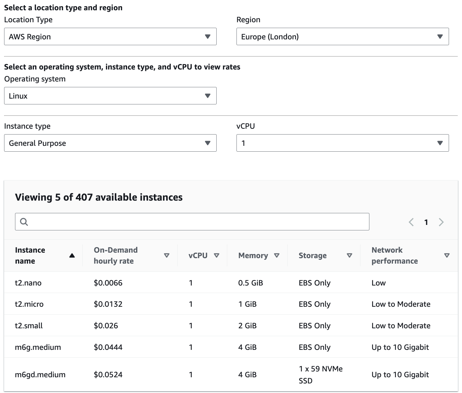Open the Region dropdown showing Europe (London)

[x=342, y=36]
